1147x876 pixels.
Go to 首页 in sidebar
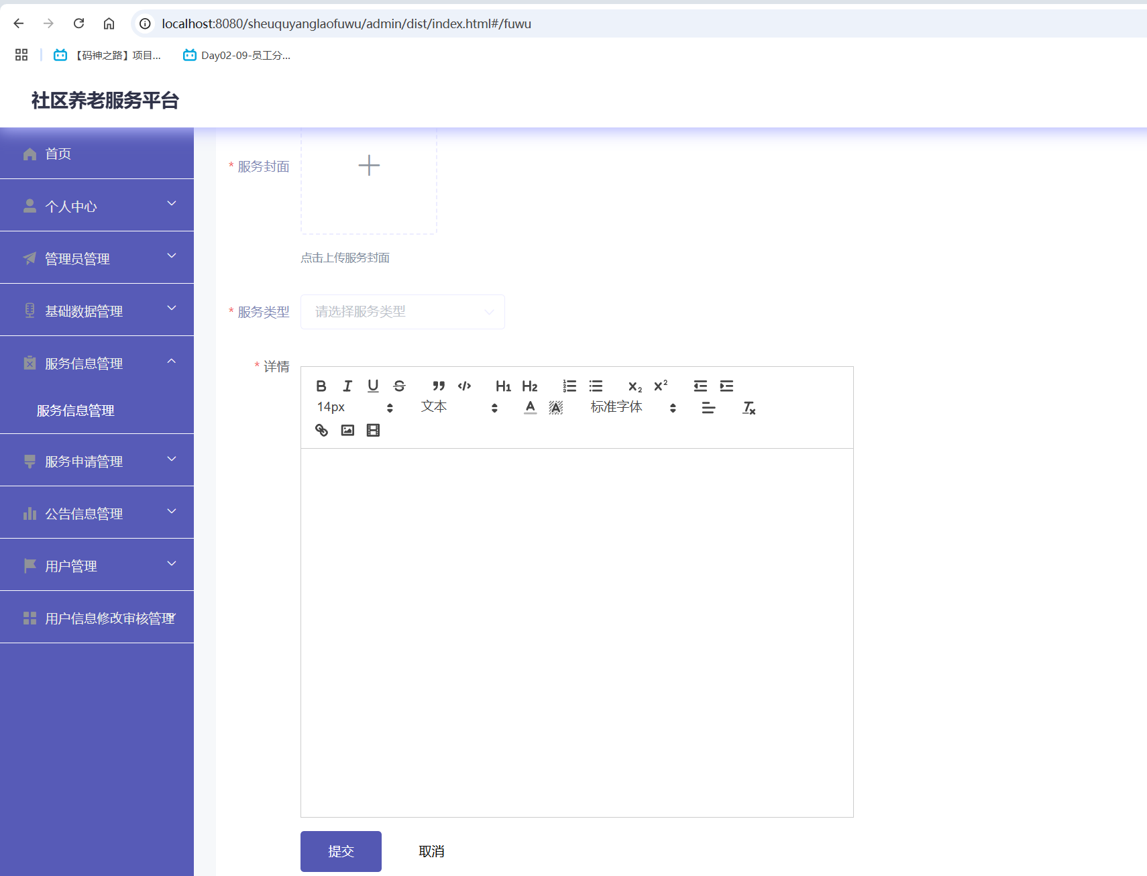(x=97, y=154)
